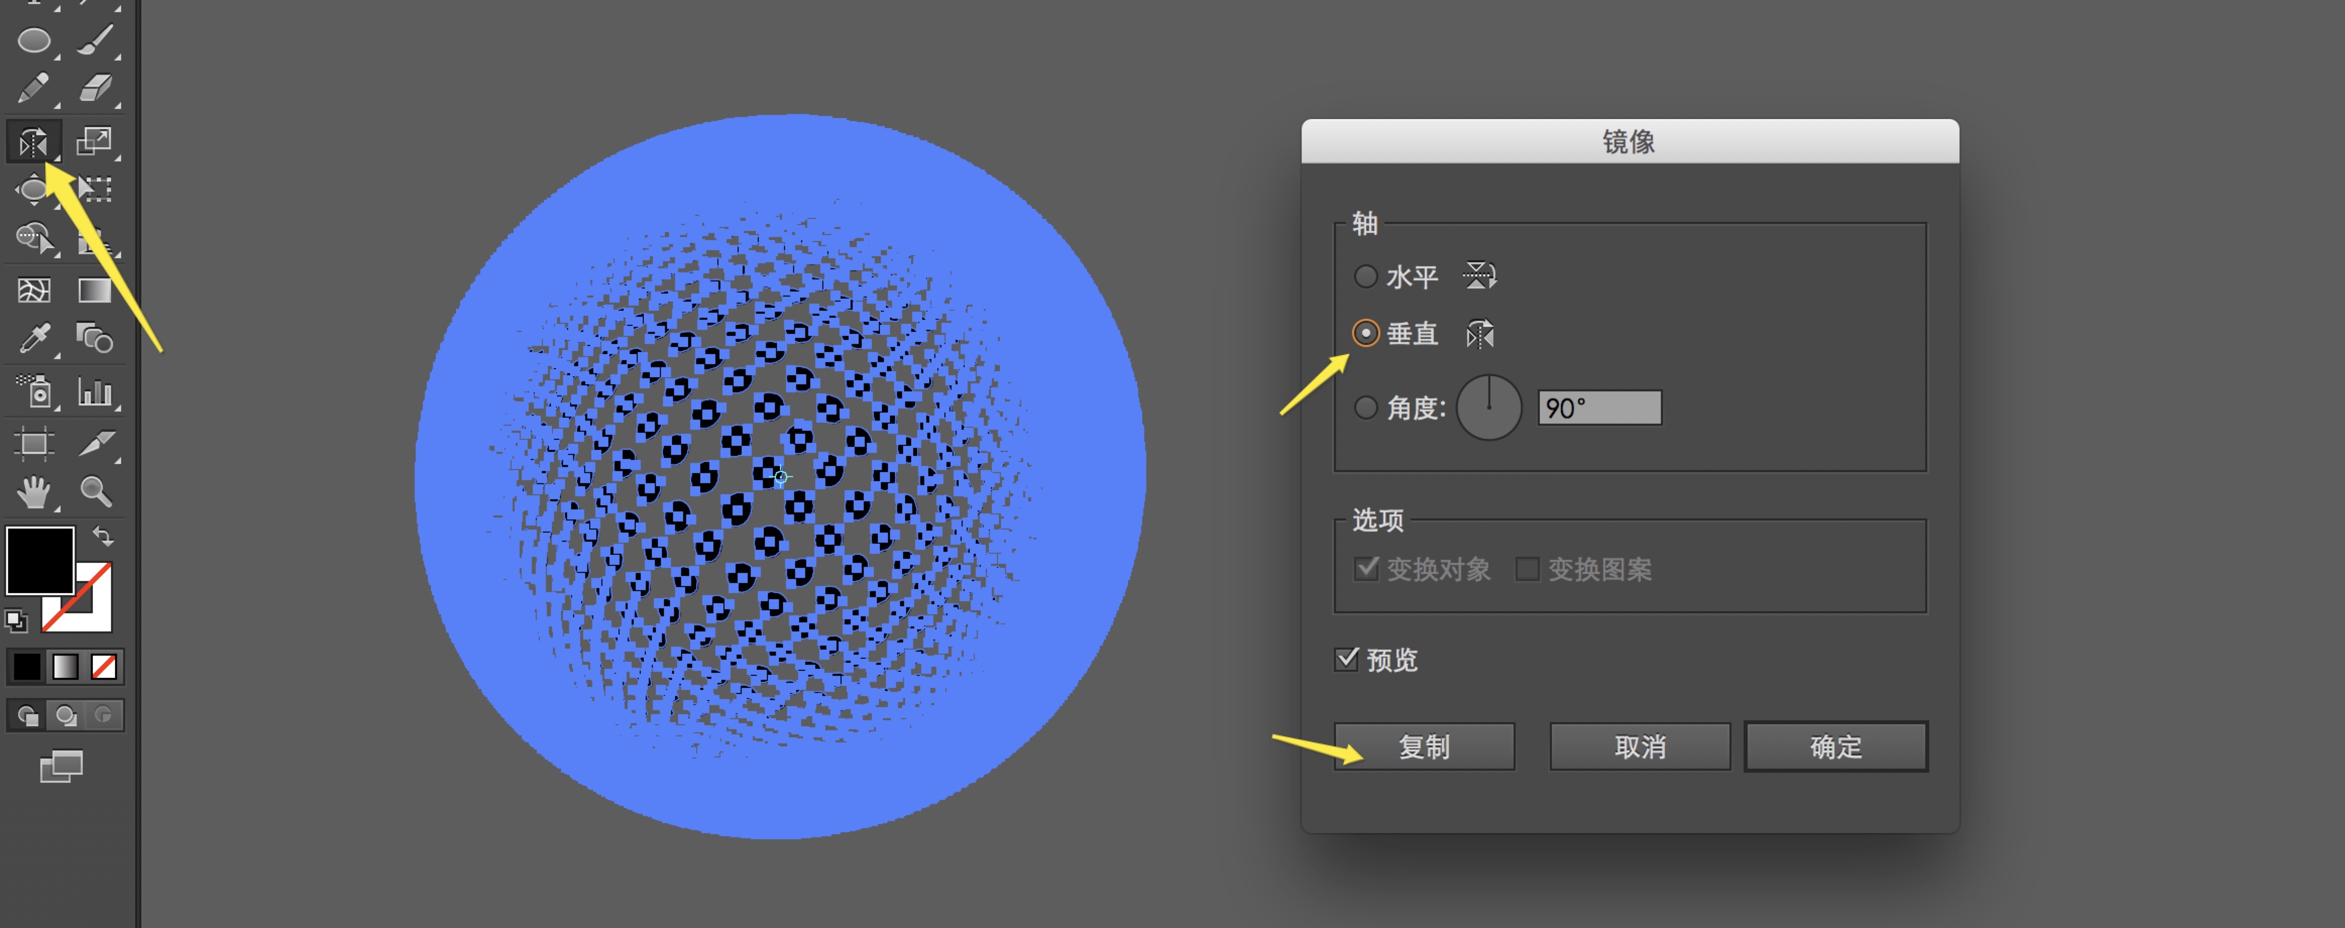The width and height of the screenshot is (2345, 928).
Task: Click the 90° angle input field
Action: 1599,408
